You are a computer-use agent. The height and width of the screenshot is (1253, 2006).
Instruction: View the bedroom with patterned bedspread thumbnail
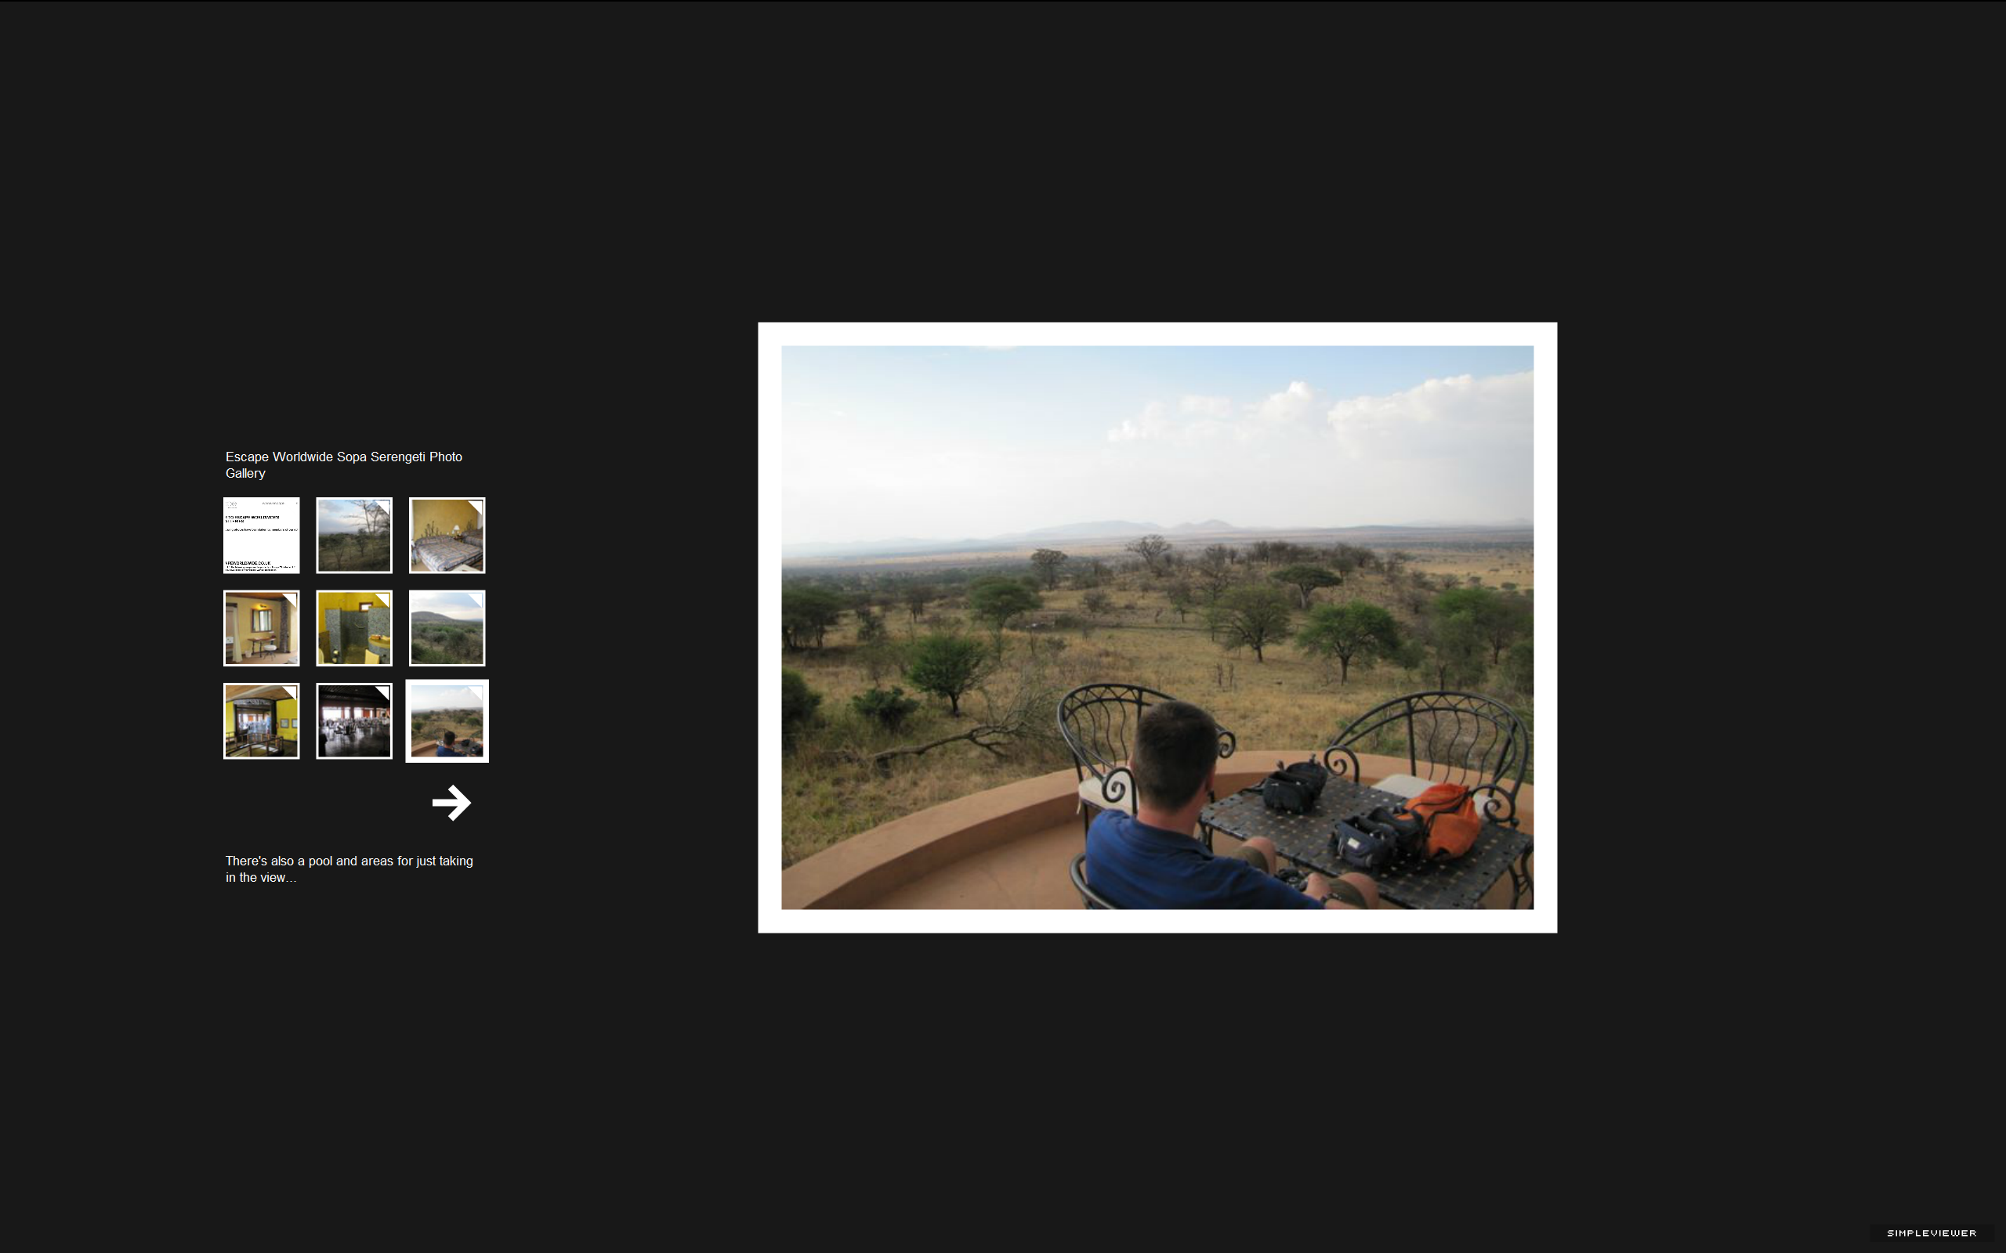447,536
